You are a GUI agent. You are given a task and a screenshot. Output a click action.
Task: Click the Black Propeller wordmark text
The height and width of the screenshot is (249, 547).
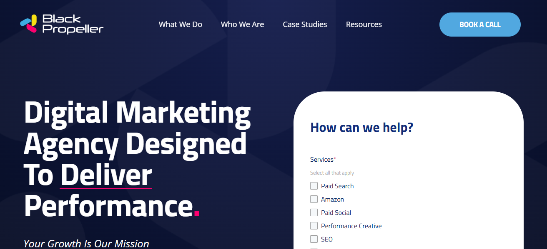tap(73, 24)
